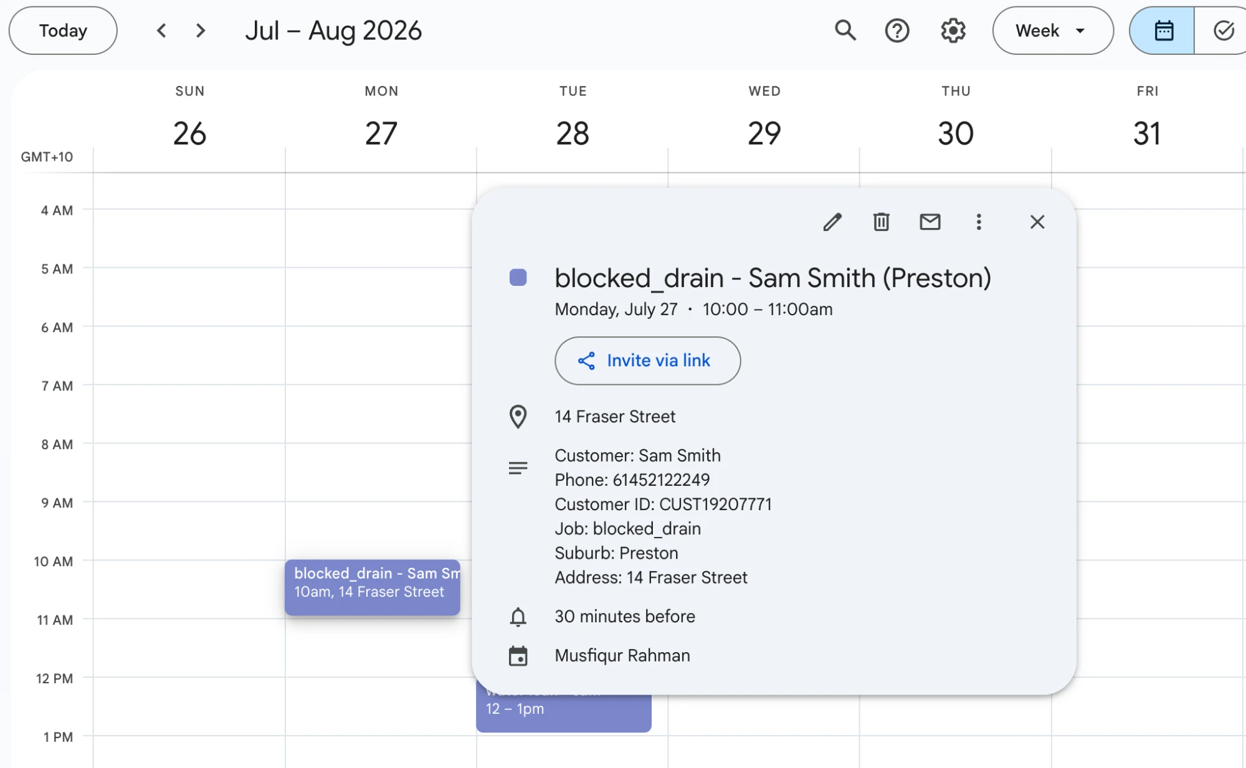
Task: Email event details envelope icon
Action: point(930,222)
